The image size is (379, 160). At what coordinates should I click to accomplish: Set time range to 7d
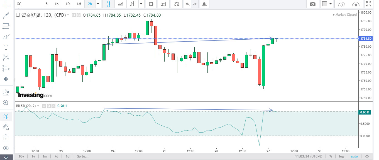click(56, 156)
